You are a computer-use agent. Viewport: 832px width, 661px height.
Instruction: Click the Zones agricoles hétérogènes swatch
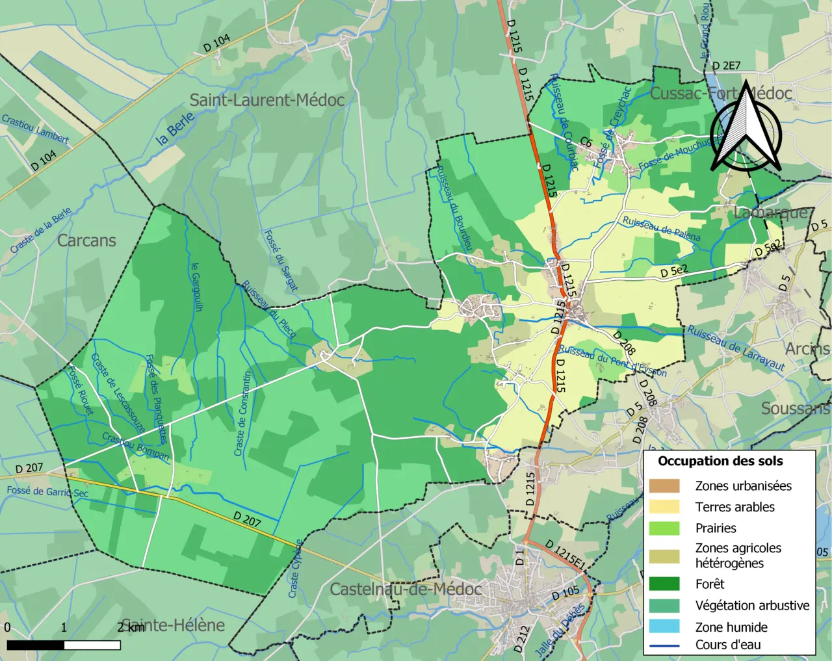[x=664, y=556]
